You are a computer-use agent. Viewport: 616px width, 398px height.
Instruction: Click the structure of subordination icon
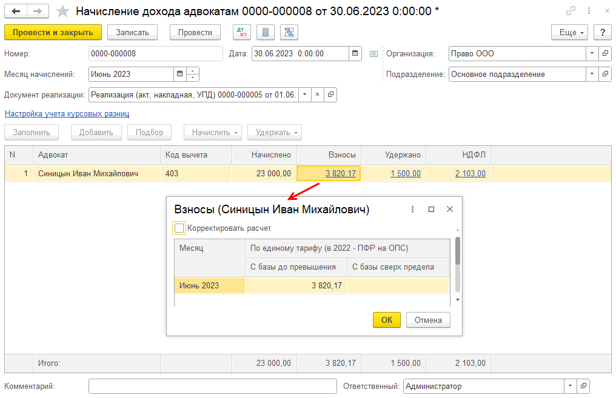[289, 32]
